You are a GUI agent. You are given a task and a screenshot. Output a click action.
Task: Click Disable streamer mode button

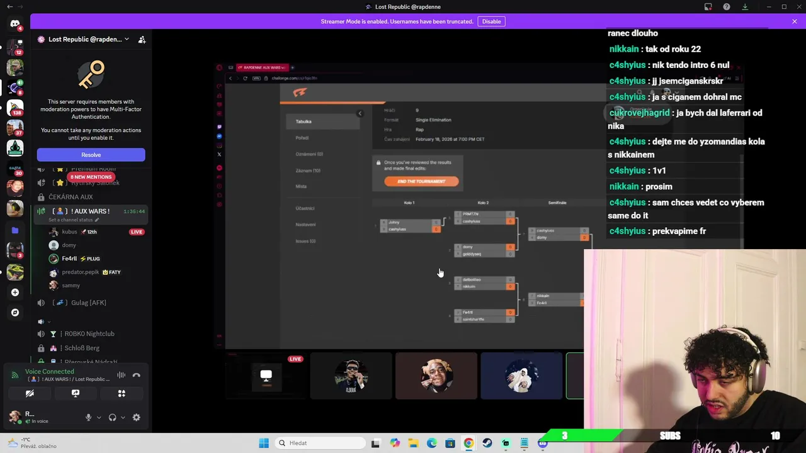491,21
